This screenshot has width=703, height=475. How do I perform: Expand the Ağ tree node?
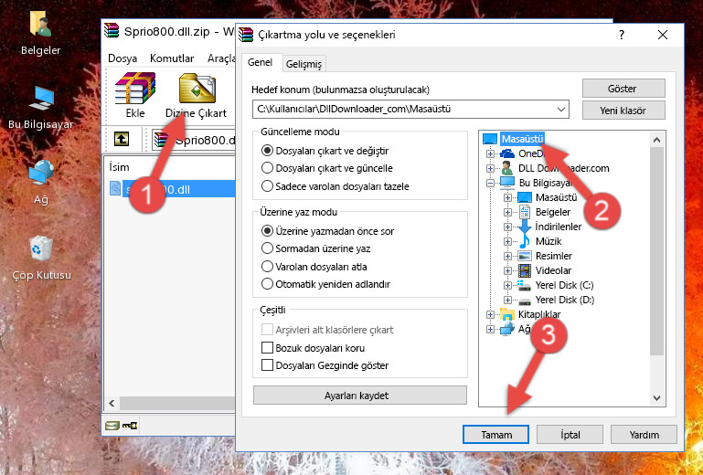tap(491, 330)
